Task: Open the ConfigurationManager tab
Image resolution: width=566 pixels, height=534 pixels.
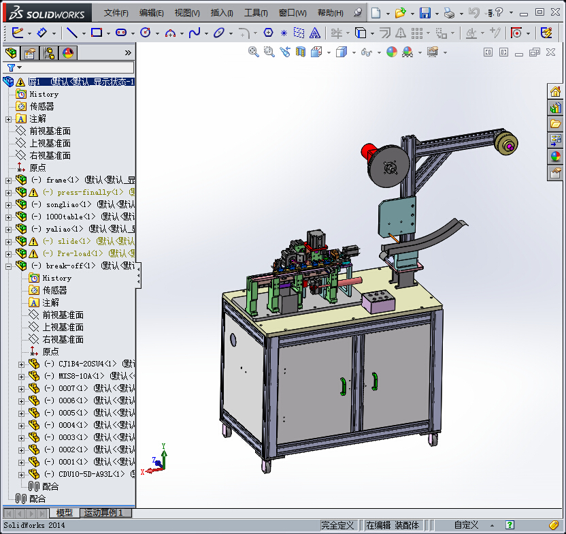Action: coord(49,53)
